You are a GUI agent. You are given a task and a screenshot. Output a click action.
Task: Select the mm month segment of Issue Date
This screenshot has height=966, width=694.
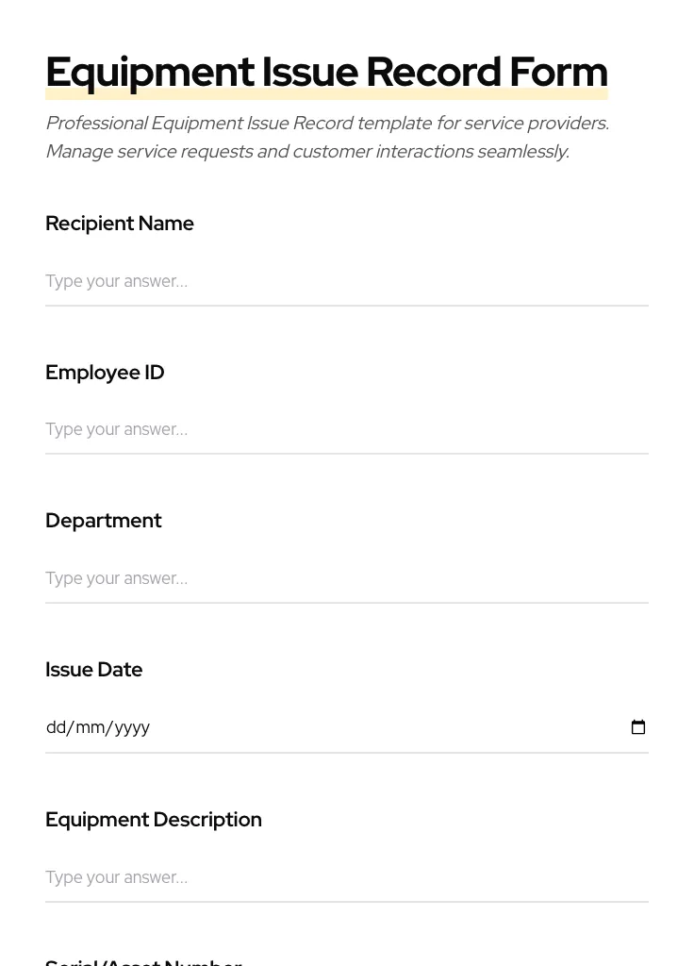[x=91, y=727]
